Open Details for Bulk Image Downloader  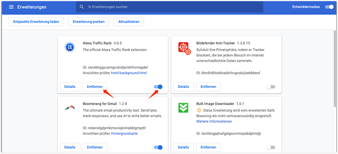point(183,147)
